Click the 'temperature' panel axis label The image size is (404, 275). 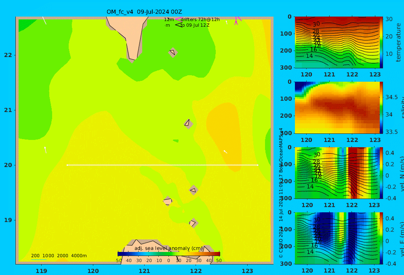pyautogui.click(x=398, y=42)
